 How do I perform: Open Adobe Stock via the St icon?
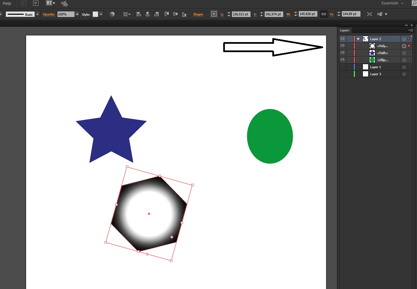36,3
